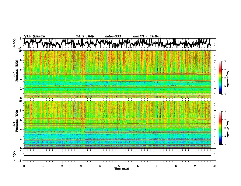
Task: Click time axis tick label "2"
Action: coord(62,166)
